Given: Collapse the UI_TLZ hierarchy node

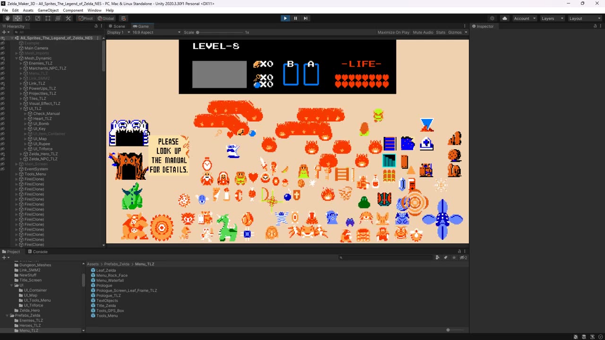Looking at the screenshot, I should [x=21, y=109].
